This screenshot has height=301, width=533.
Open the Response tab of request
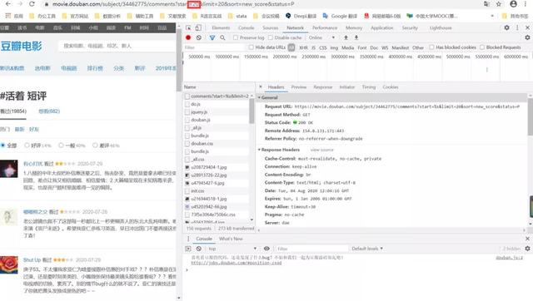tap(322, 87)
